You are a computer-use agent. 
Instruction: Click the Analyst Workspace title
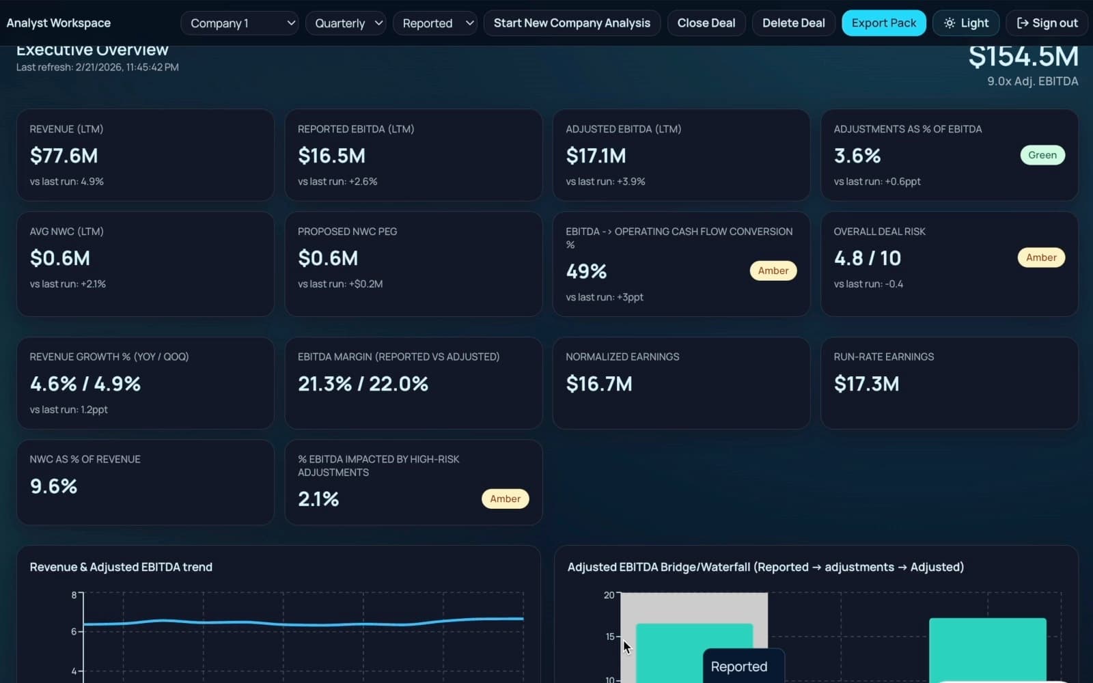coord(59,23)
